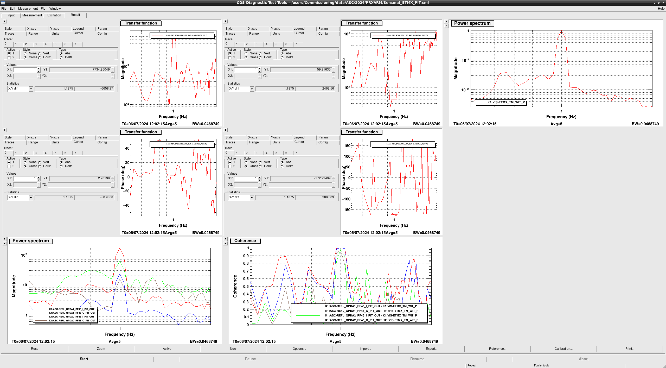
Task: Select None cursor style in the Y1 7734.25049 panel
Action: coord(25,54)
